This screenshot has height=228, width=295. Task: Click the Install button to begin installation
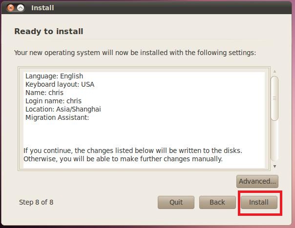click(259, 202)
